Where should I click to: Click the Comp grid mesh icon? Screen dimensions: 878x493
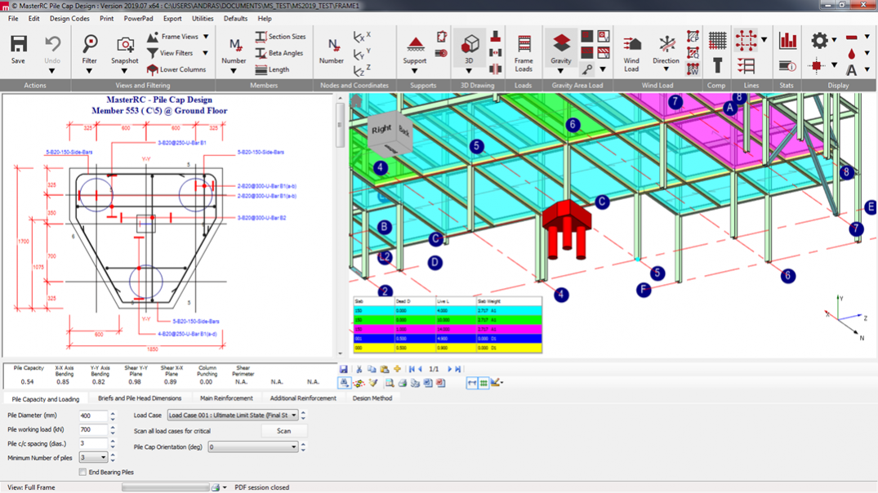pos(717,40)
